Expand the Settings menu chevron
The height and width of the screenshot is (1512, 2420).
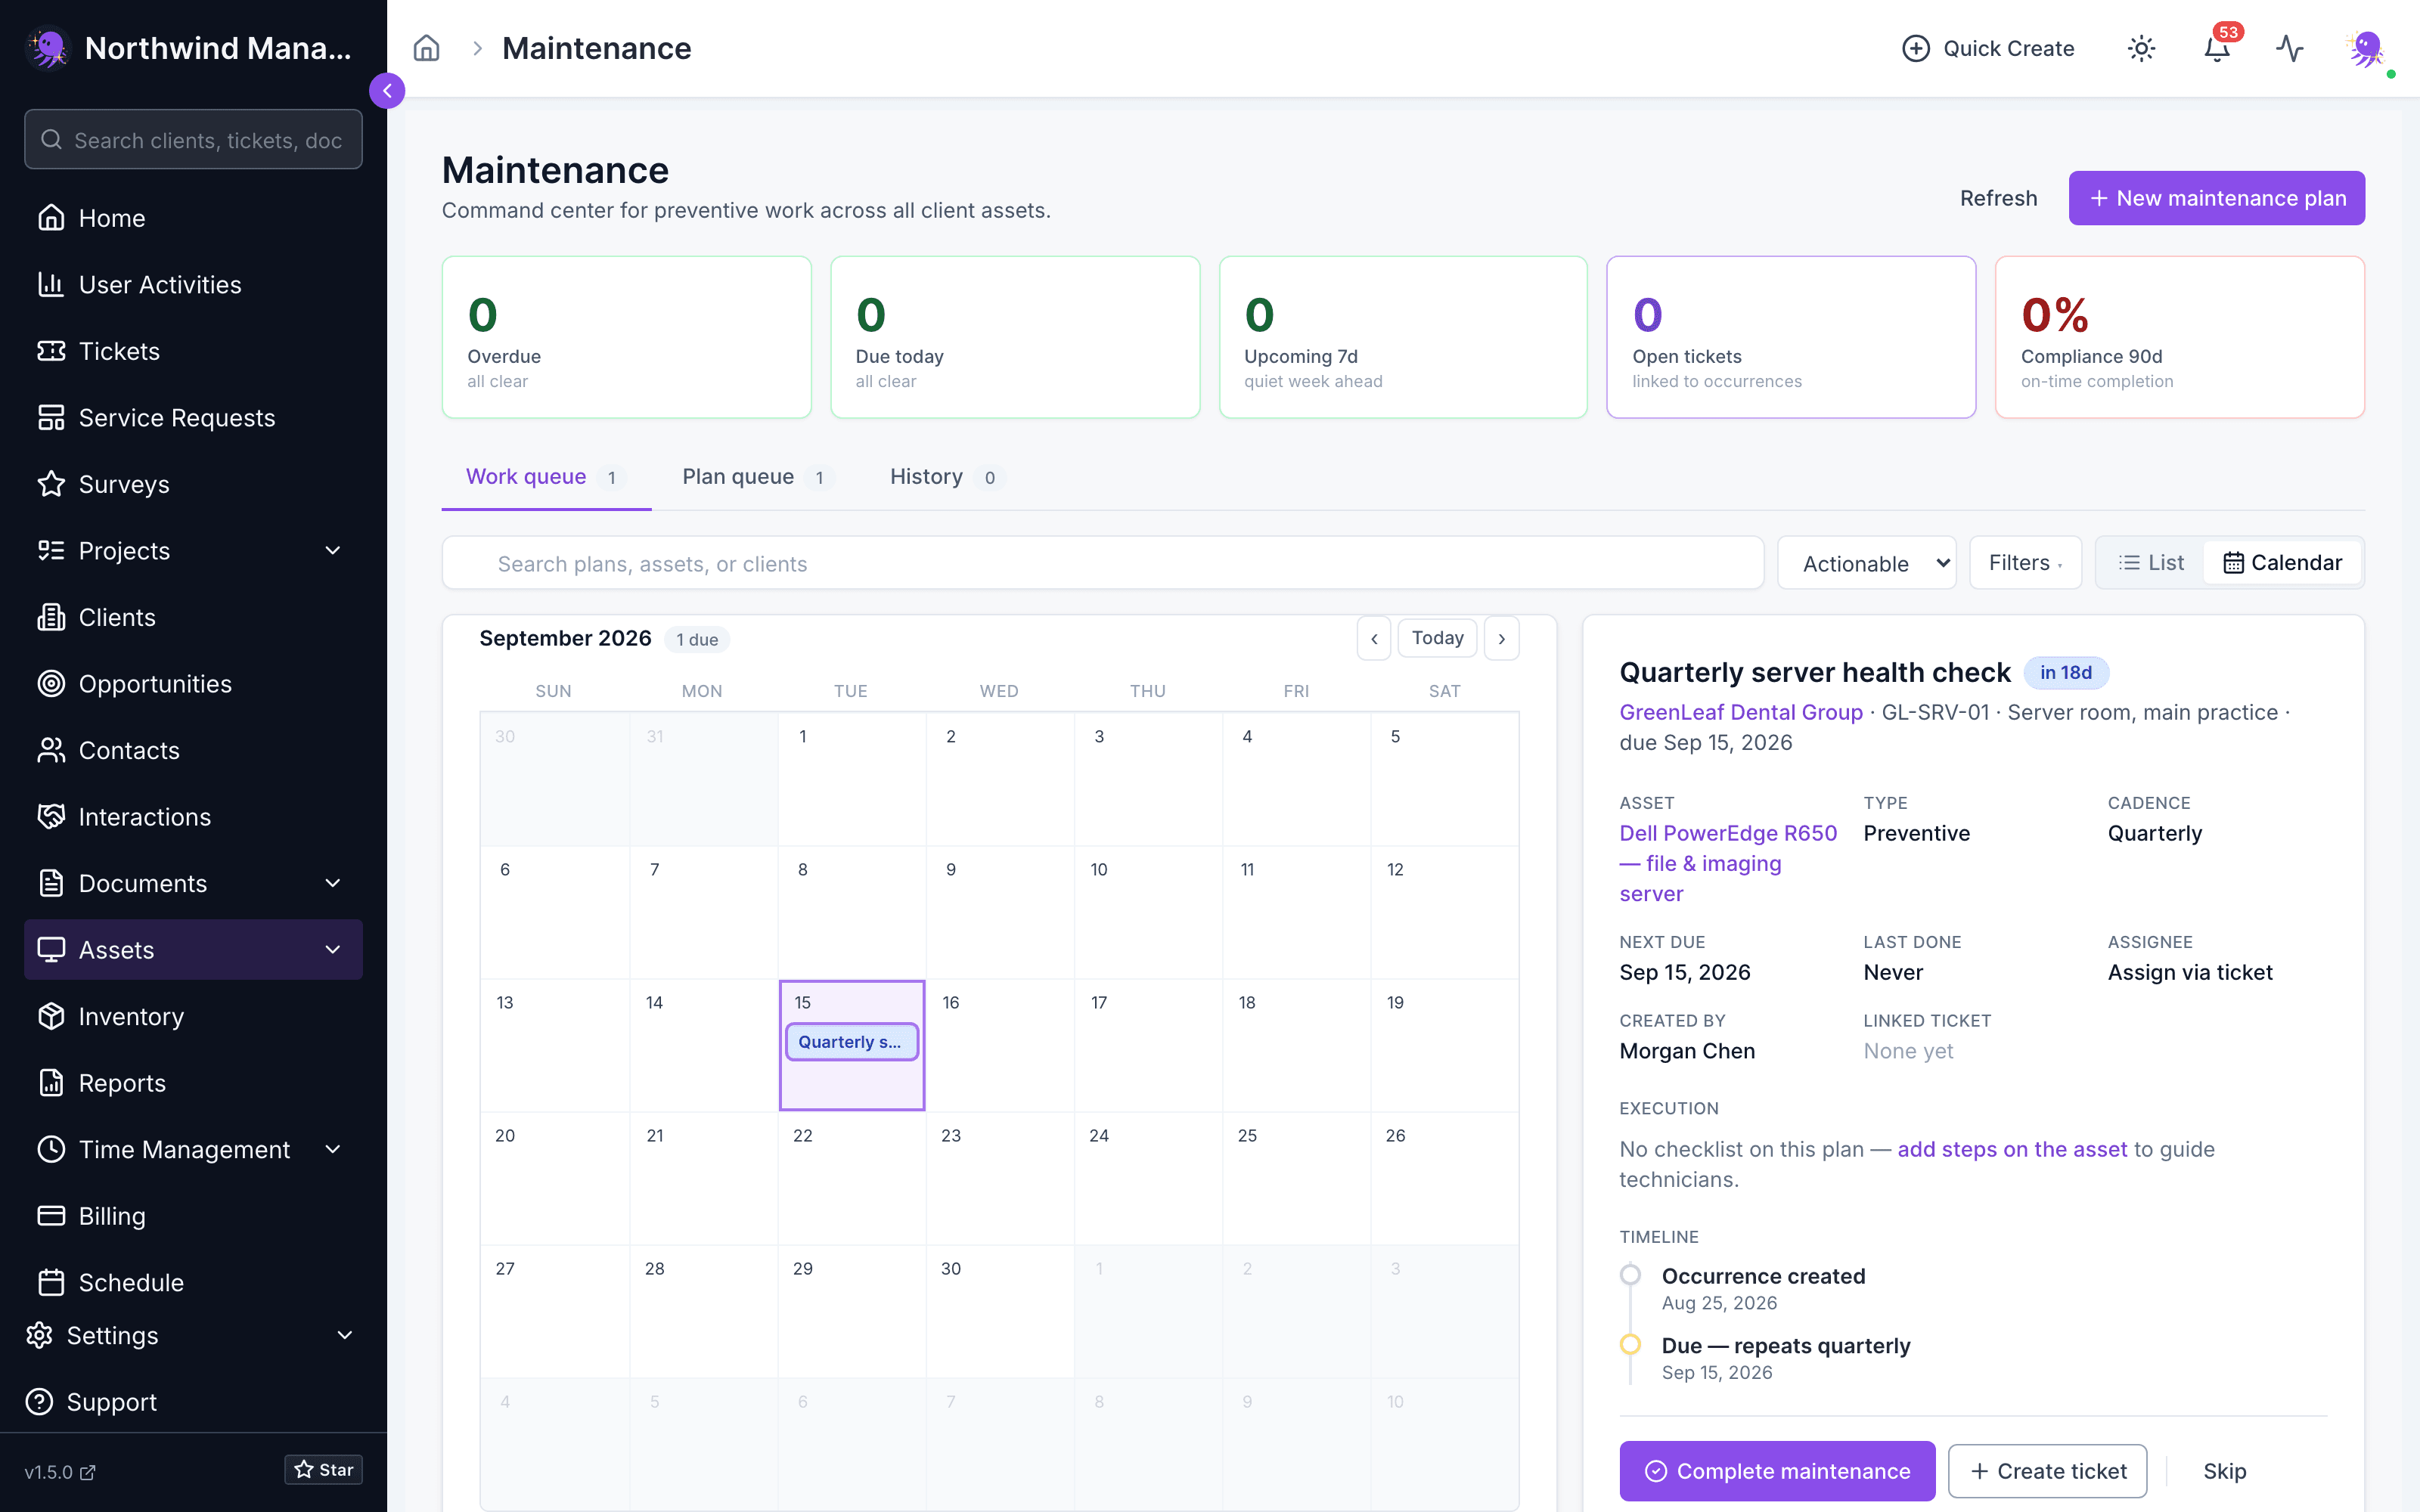point(345,1336)
